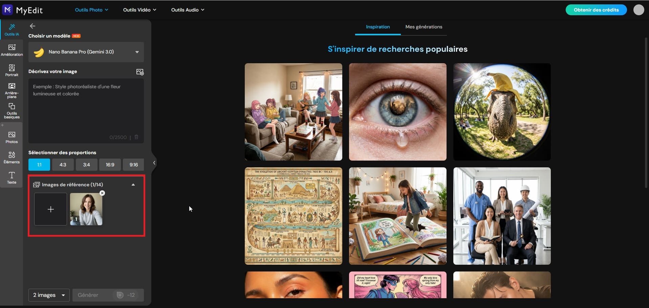Open the Éléments sidebar section
649x308 pixels.
[x=12, y=158]
